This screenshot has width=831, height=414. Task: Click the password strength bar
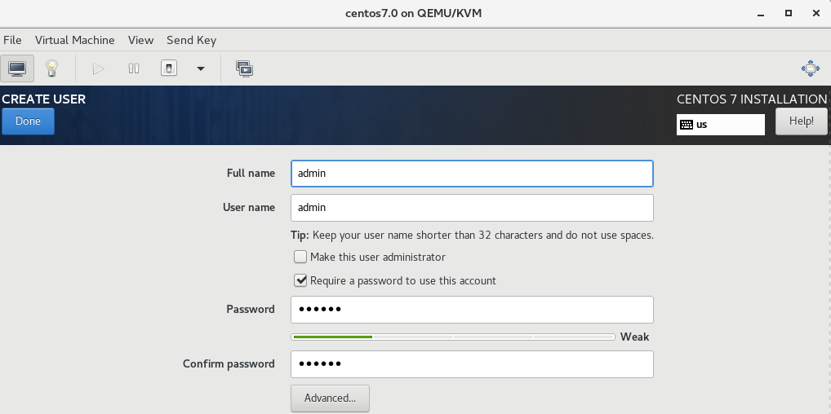453,337
